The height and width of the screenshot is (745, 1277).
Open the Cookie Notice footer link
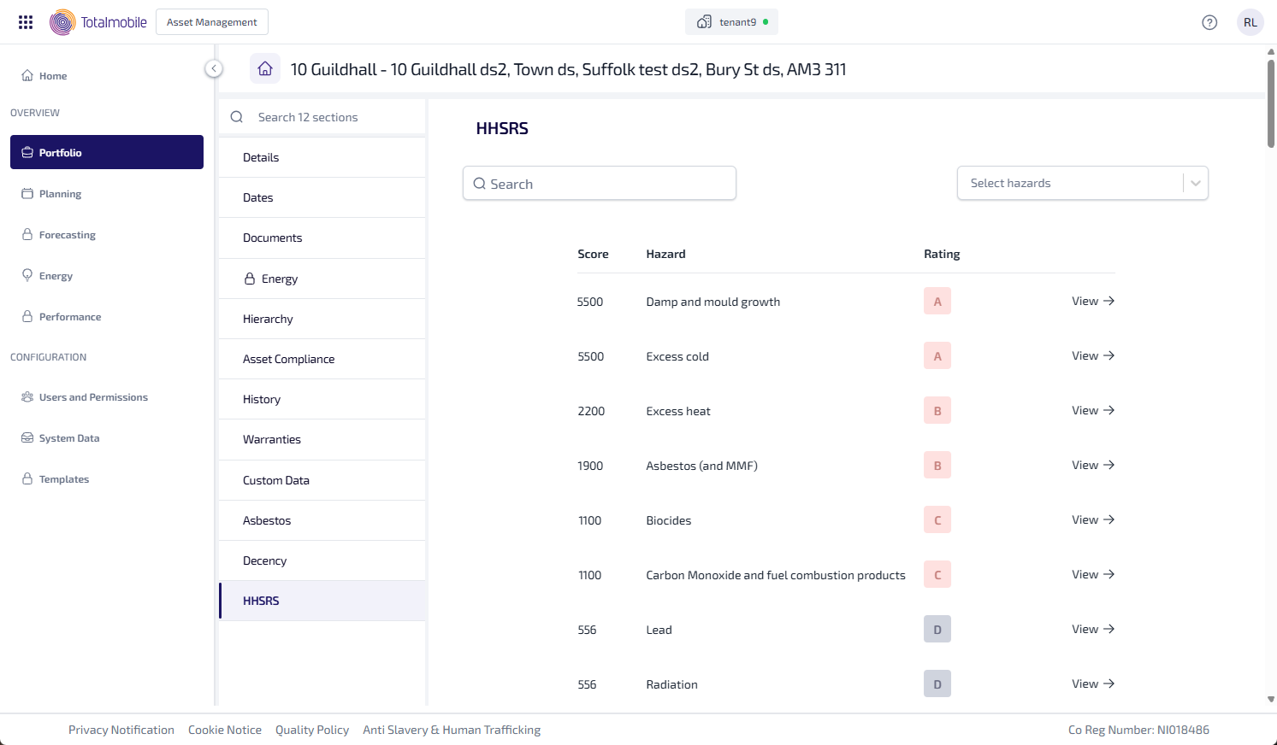[x=225, y=730]
